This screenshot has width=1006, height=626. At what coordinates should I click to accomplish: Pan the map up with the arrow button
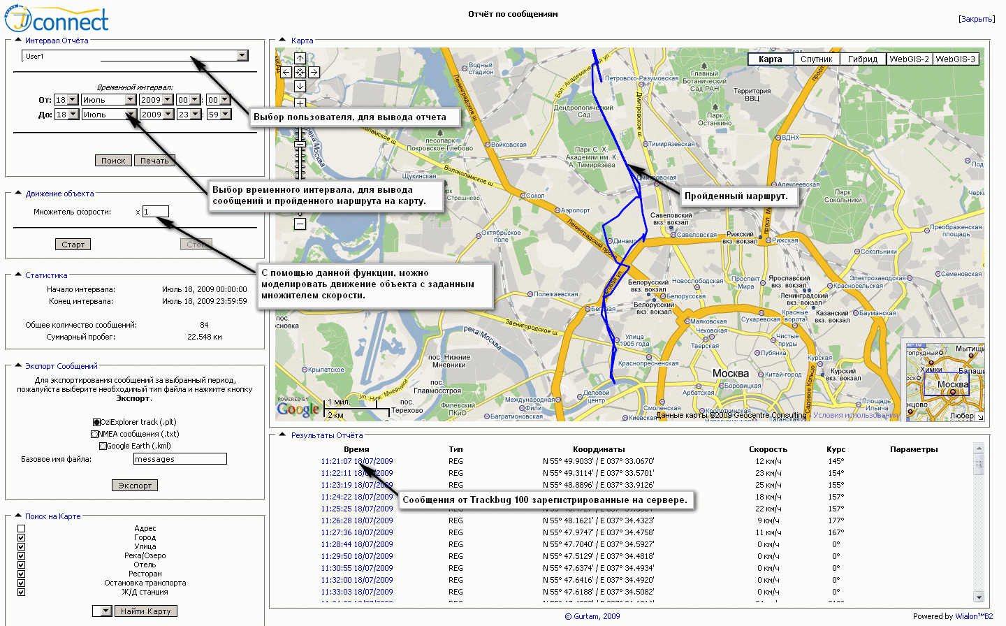[300, 59]
